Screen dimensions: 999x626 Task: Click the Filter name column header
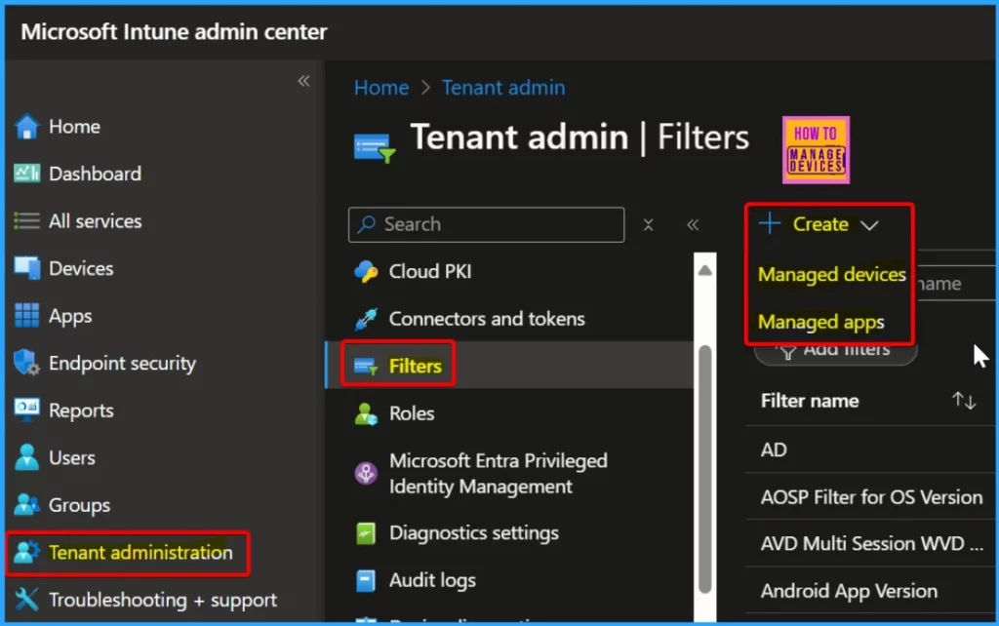(810, 401)
